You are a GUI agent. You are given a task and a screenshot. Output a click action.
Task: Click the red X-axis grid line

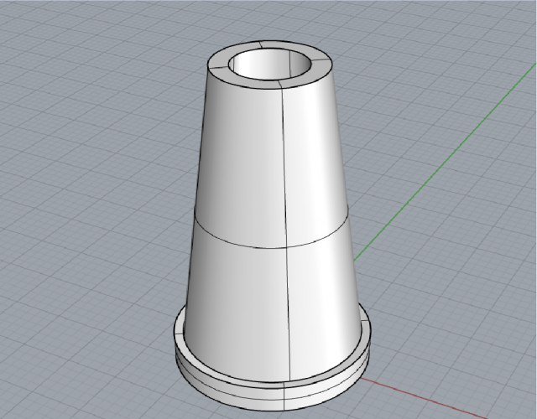pyautogui.click(x=425, y=399)
